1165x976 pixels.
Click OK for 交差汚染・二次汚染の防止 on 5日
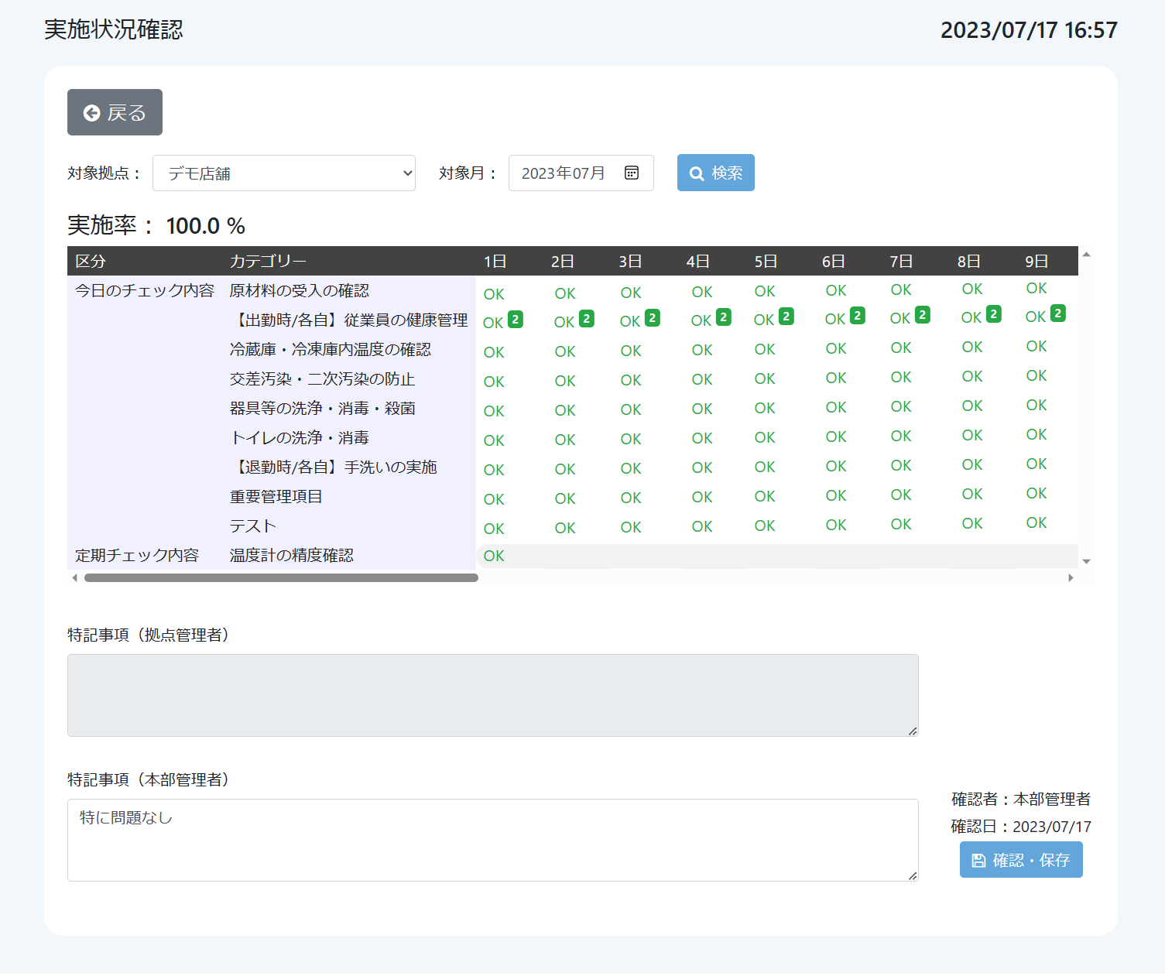(x=765, y=378)
